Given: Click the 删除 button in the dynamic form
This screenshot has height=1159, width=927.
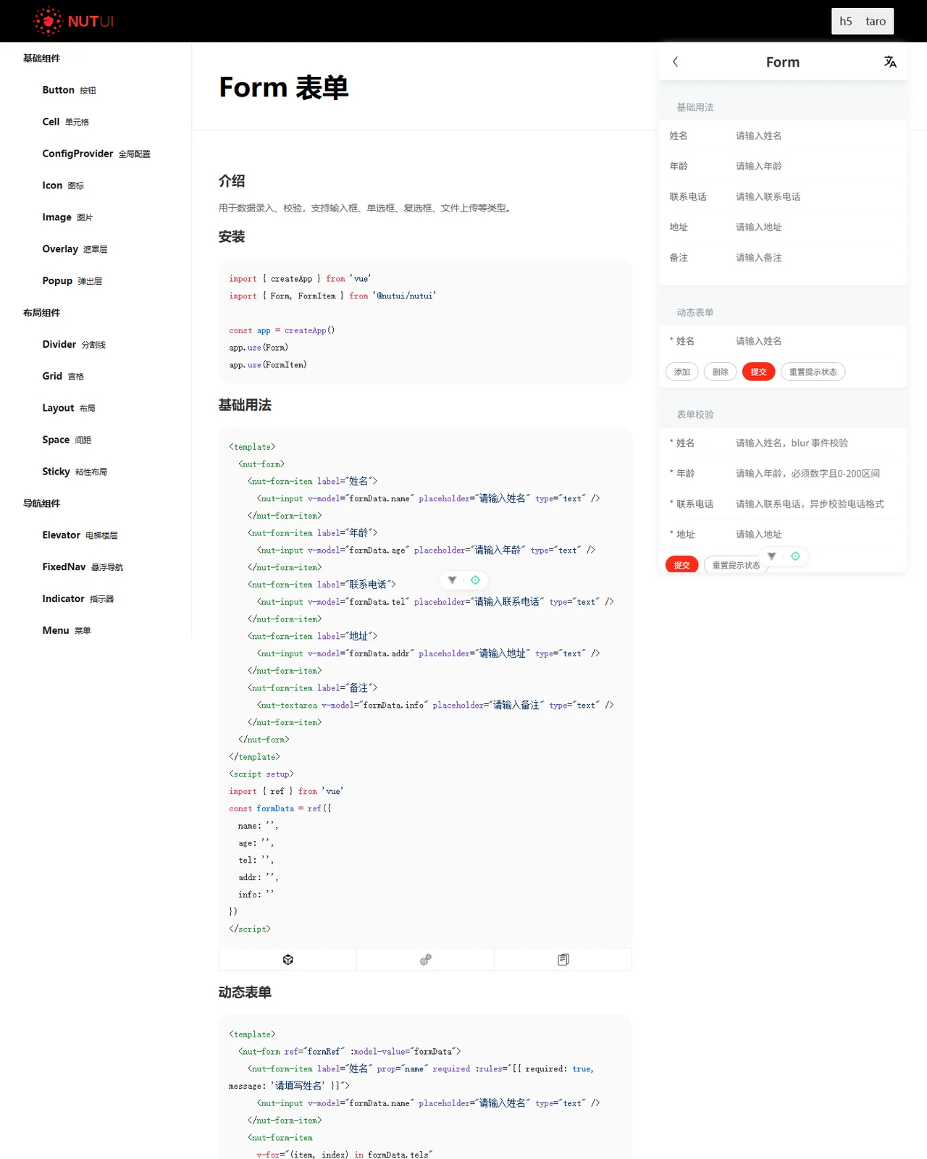Looking at the screenshot, I should (x=721, y=372).
